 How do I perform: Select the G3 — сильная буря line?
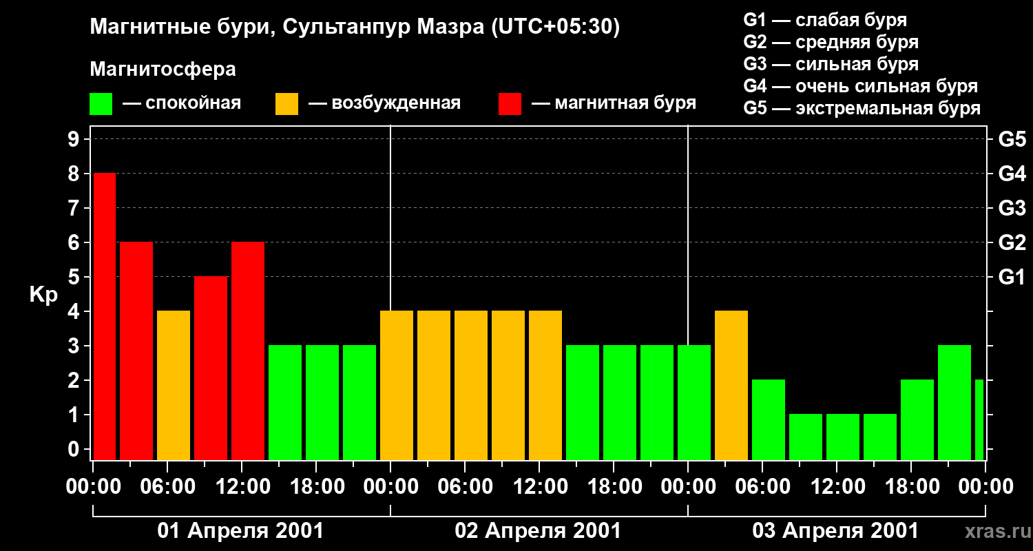[831, 64]
